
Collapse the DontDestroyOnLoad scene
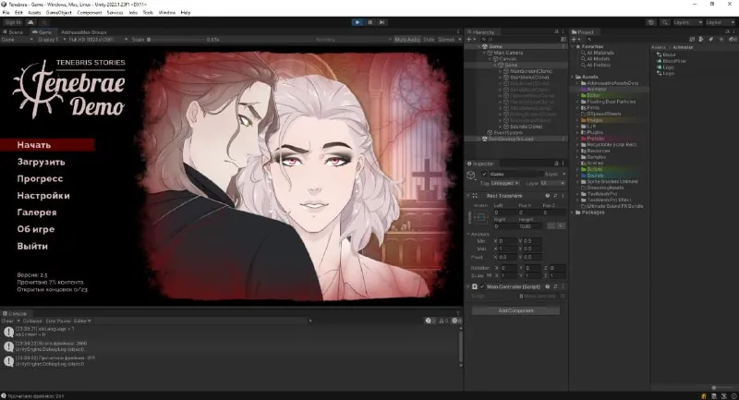479,139
